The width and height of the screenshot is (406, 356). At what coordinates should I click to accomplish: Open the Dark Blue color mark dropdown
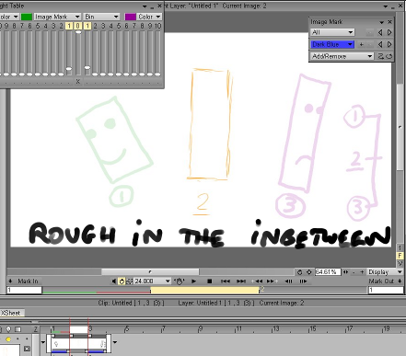pyautogui.click(x=332, y=44)
